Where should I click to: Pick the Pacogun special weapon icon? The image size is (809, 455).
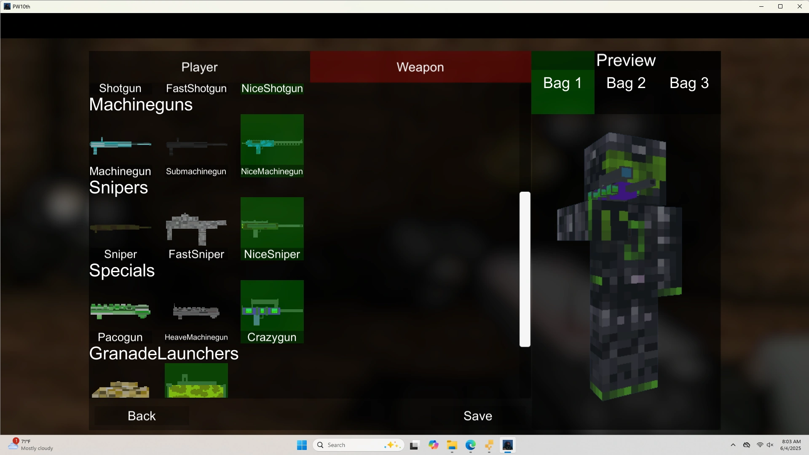point(120,311)
